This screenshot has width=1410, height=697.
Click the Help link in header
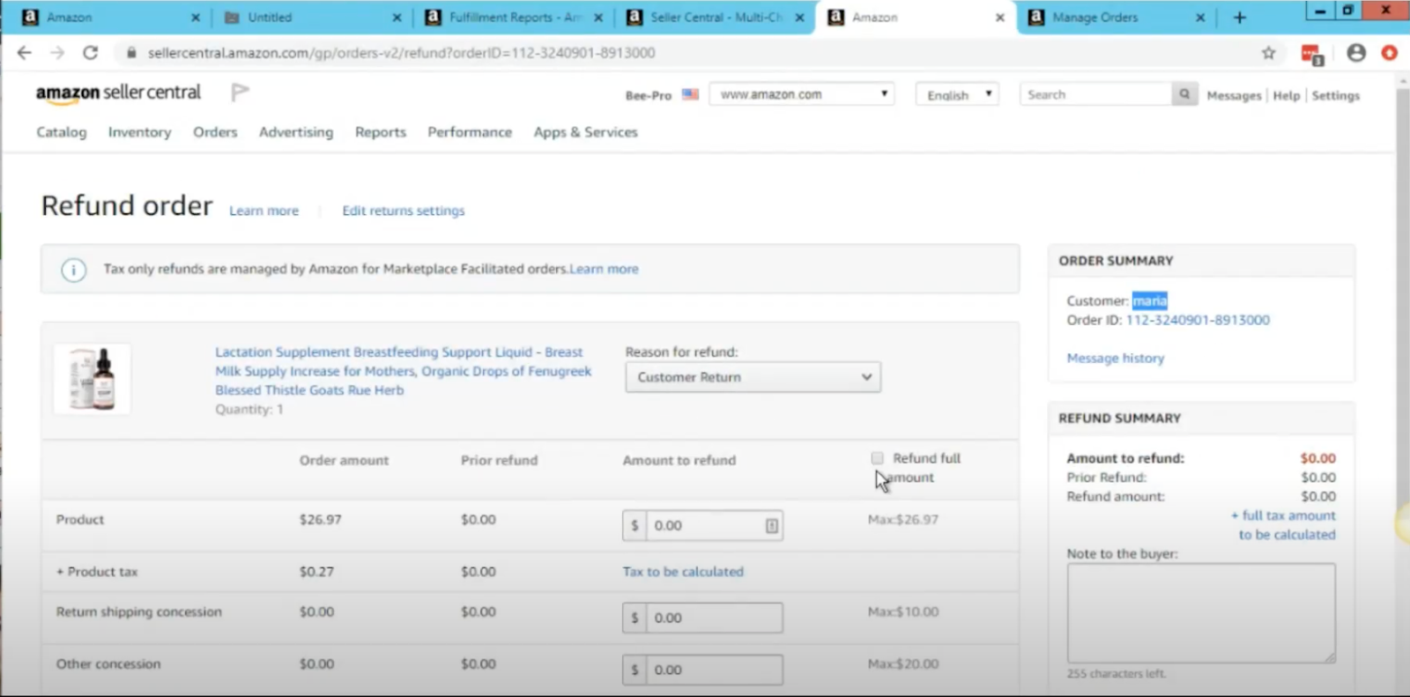1287,95
